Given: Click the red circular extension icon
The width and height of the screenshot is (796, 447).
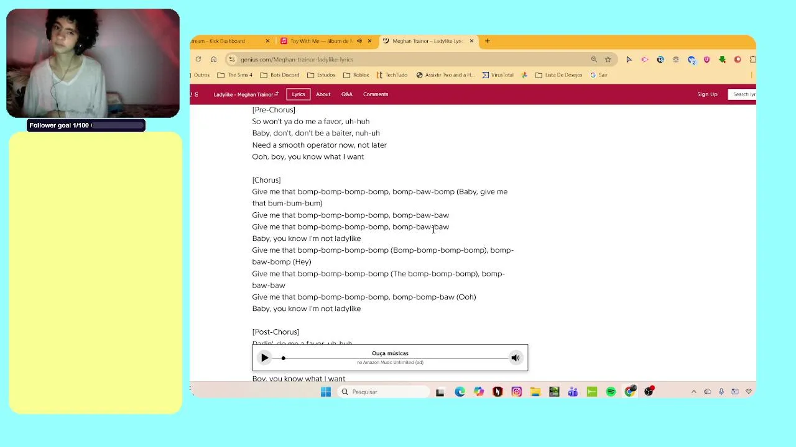Looking at the screenshot, I should click(x=738, y=60).
